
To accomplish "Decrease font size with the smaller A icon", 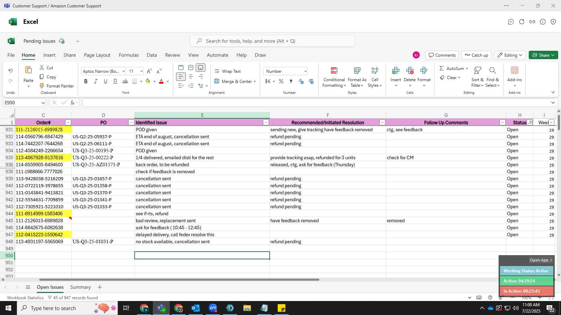I will (x=159, y=71).
